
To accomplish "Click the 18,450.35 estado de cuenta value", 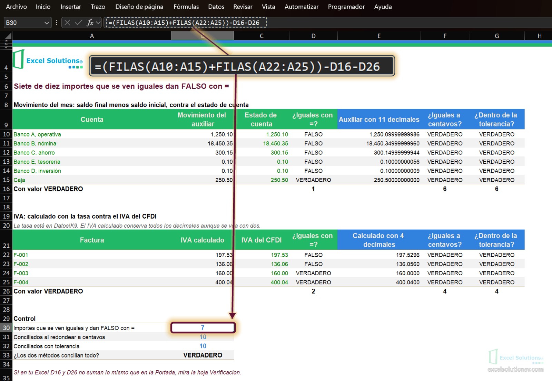I will pos(275,143).
